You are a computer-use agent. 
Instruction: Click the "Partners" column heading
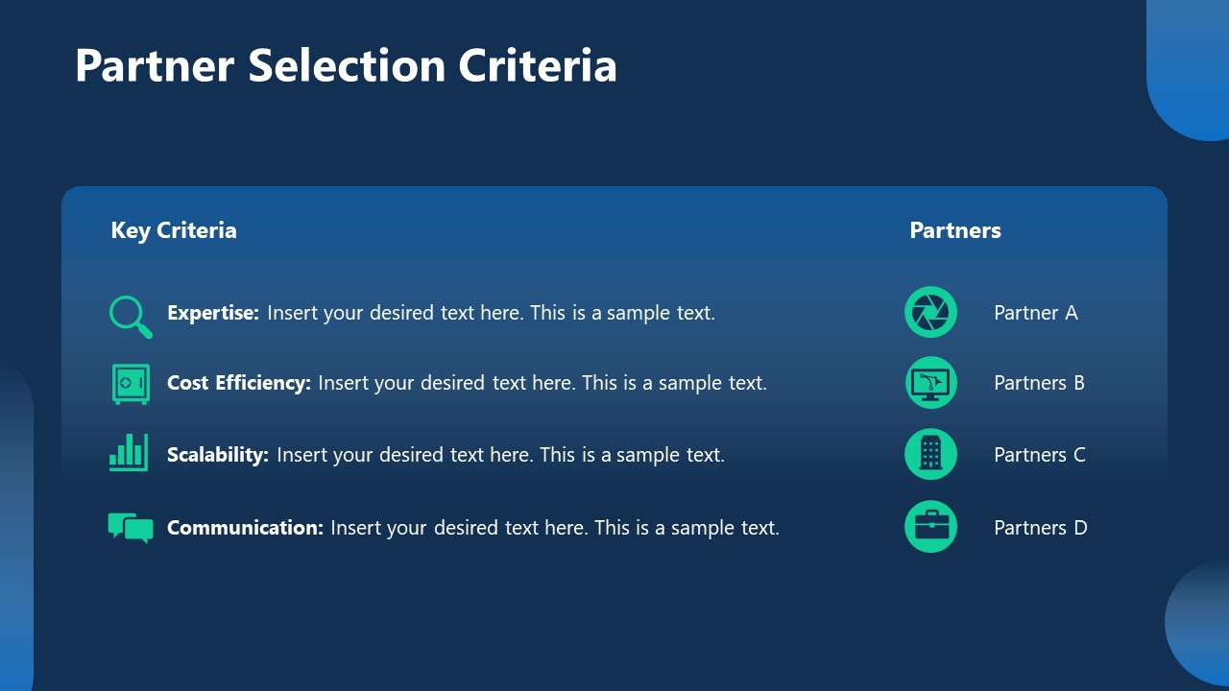(955, 230)
